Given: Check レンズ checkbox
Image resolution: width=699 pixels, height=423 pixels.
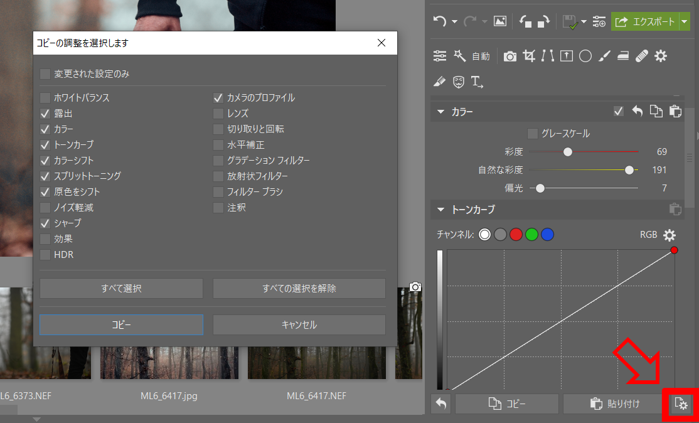Looking at the screenshot, I should pos(218,114).
